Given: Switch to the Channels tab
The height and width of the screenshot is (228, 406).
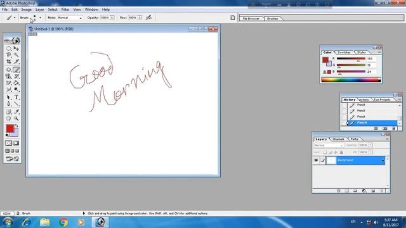Looking at the screenshot, I should (338, 139).
